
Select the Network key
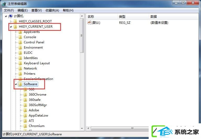click(30, 68)
